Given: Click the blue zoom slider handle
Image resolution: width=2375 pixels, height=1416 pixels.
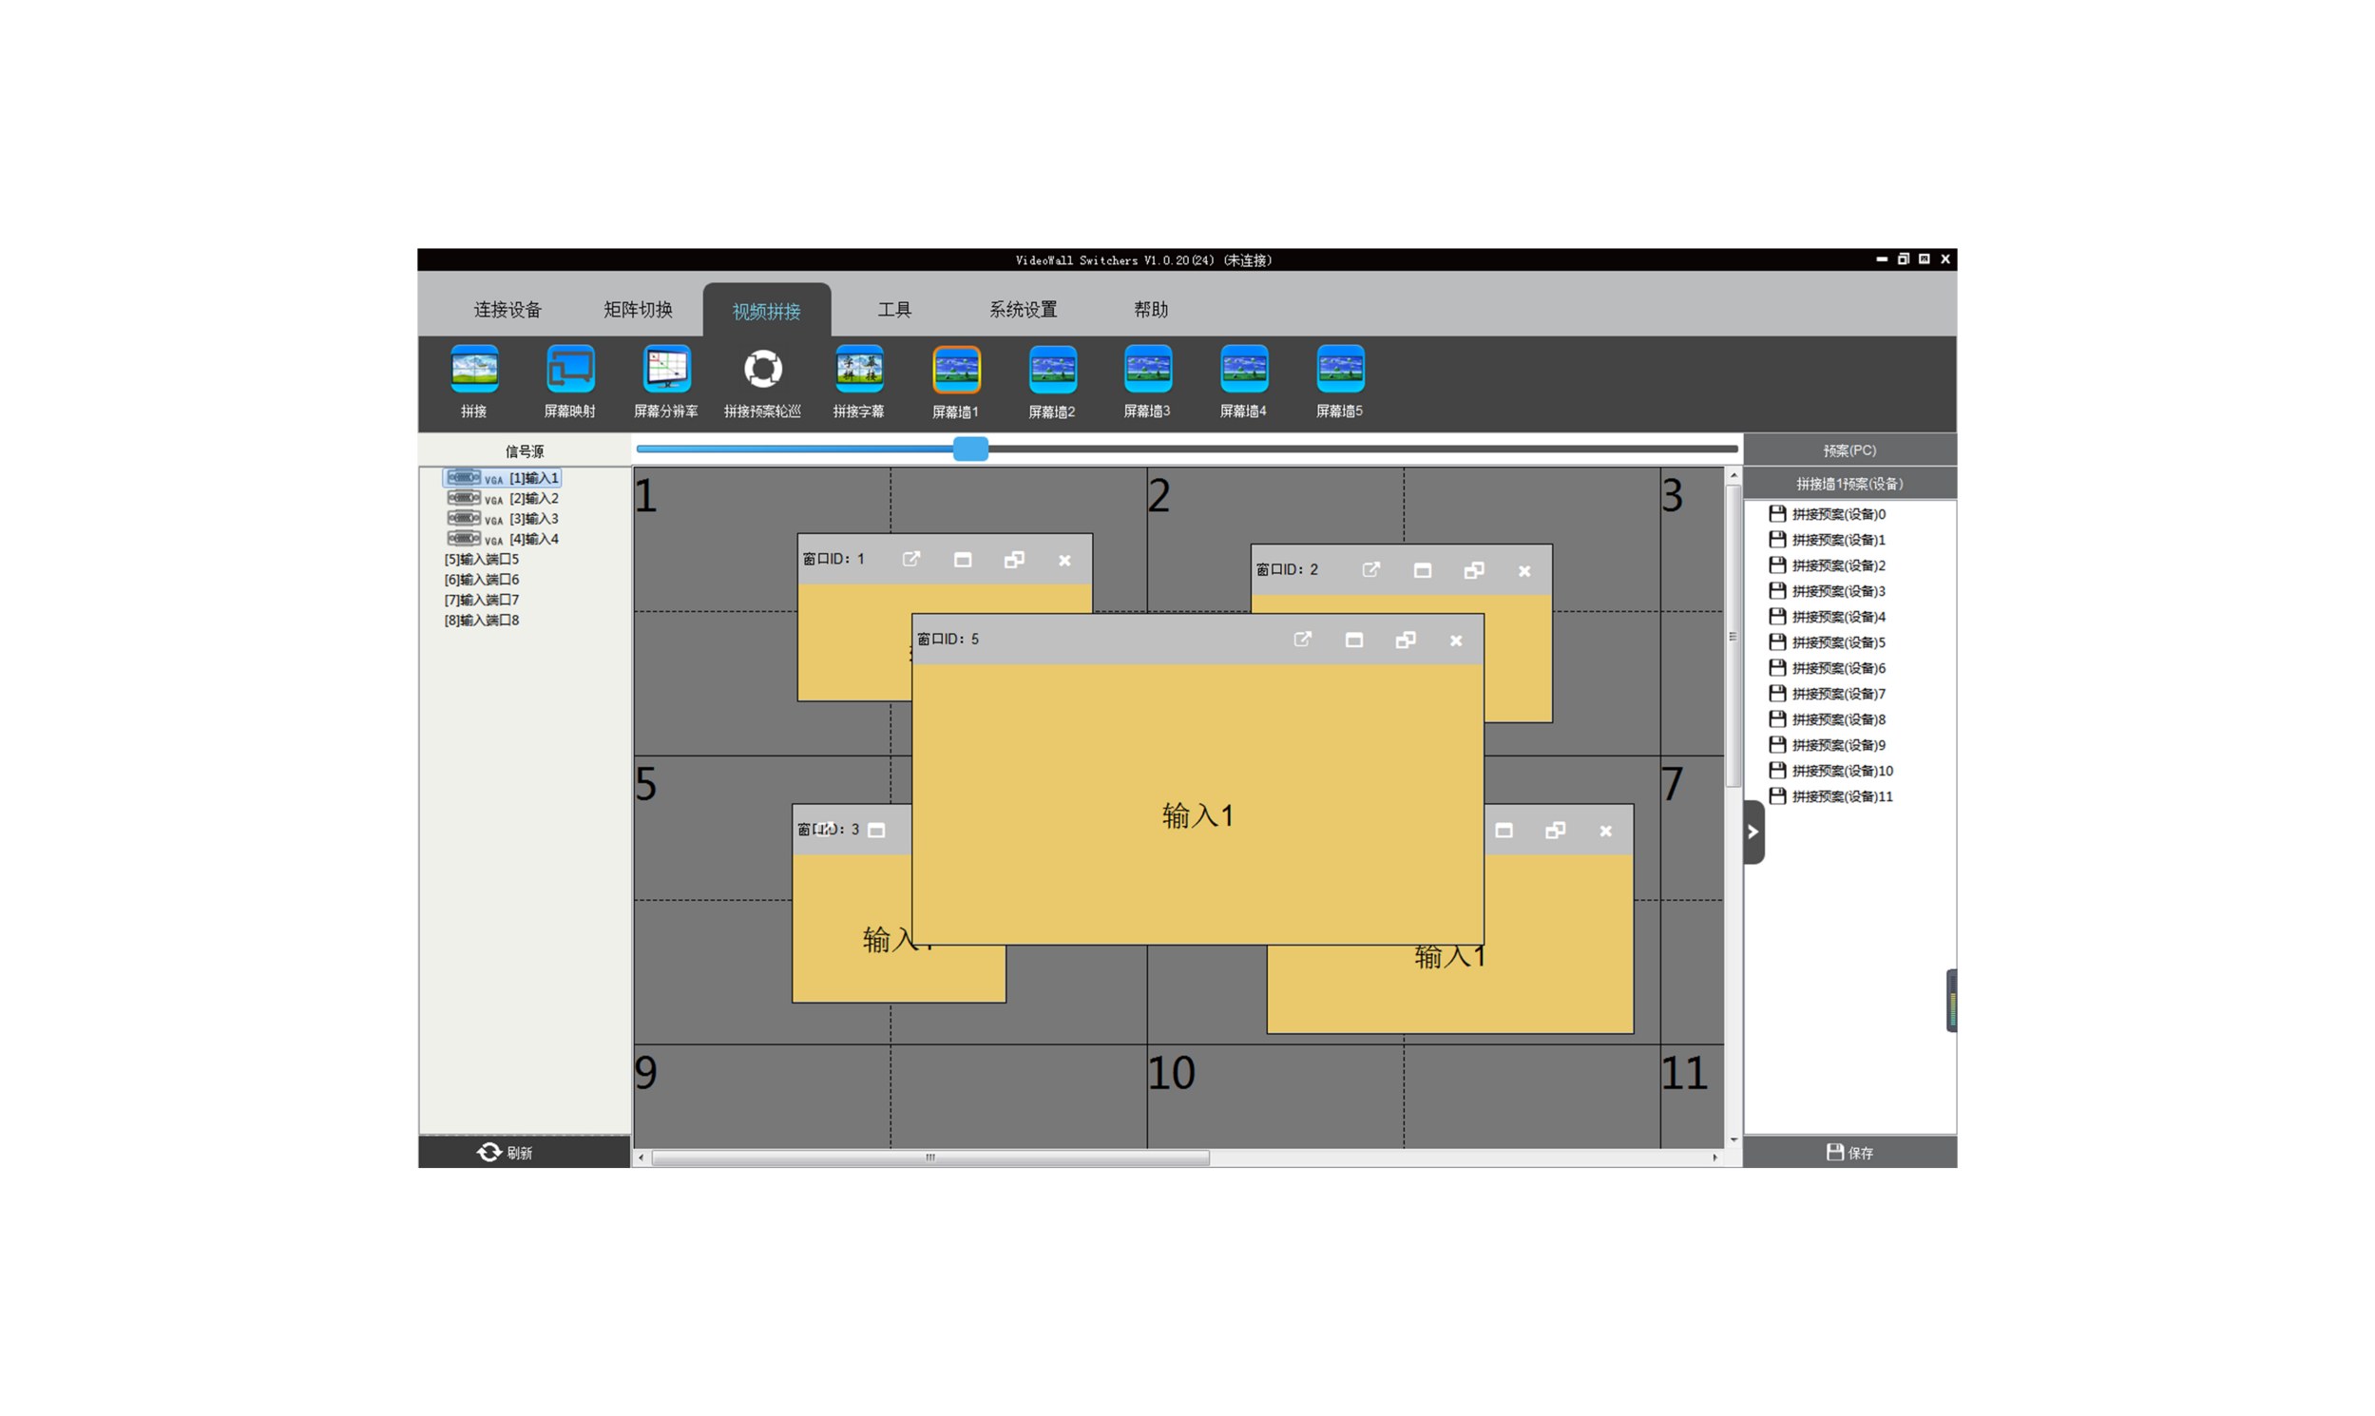Looking at the screenshot, I should click(970, 449).
